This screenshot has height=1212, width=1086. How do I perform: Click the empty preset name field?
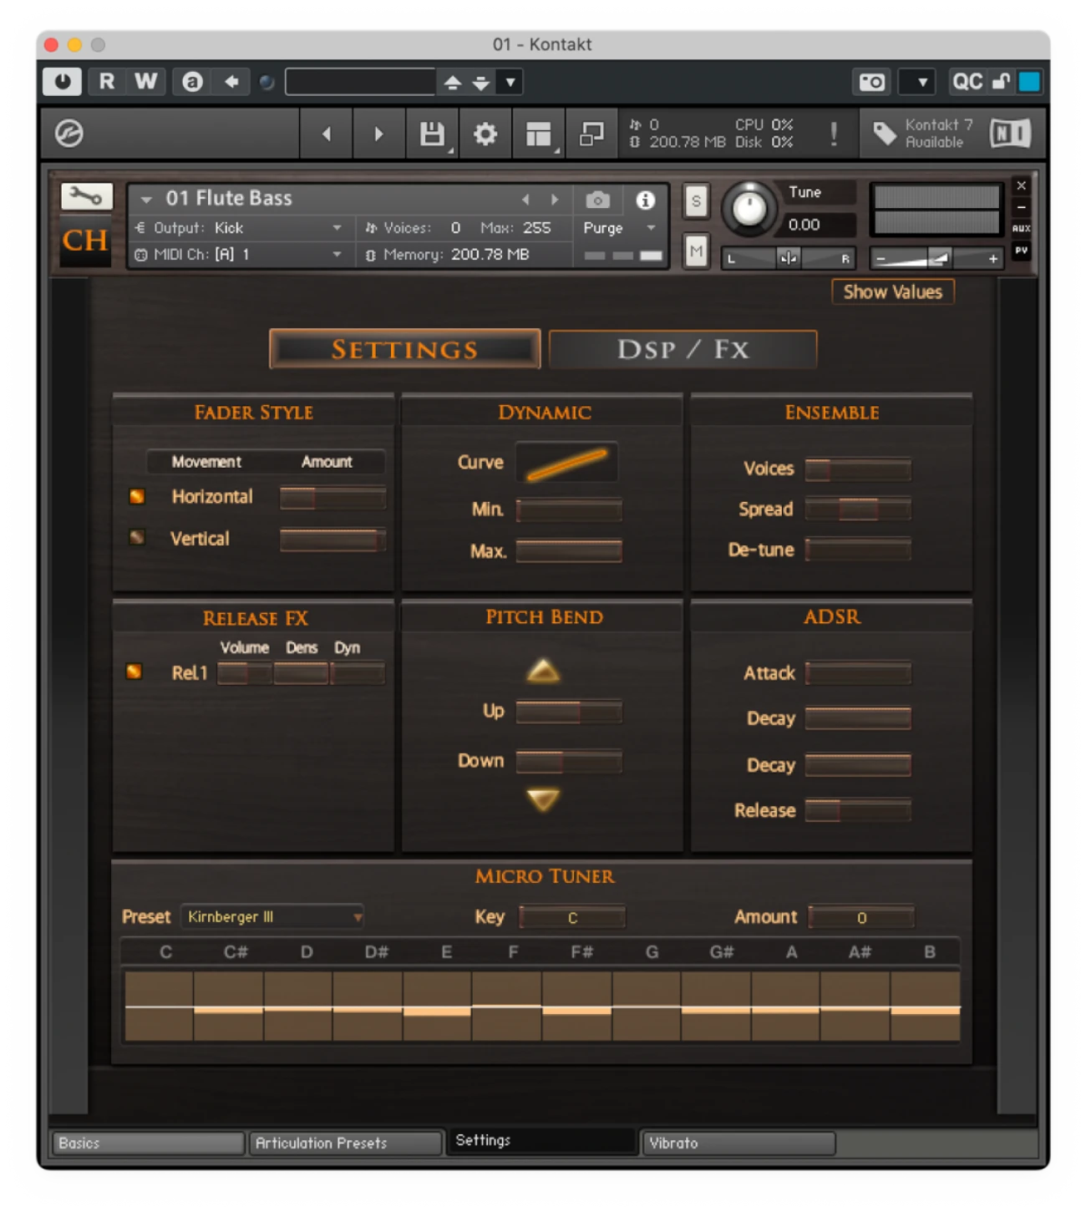[360, 82]
